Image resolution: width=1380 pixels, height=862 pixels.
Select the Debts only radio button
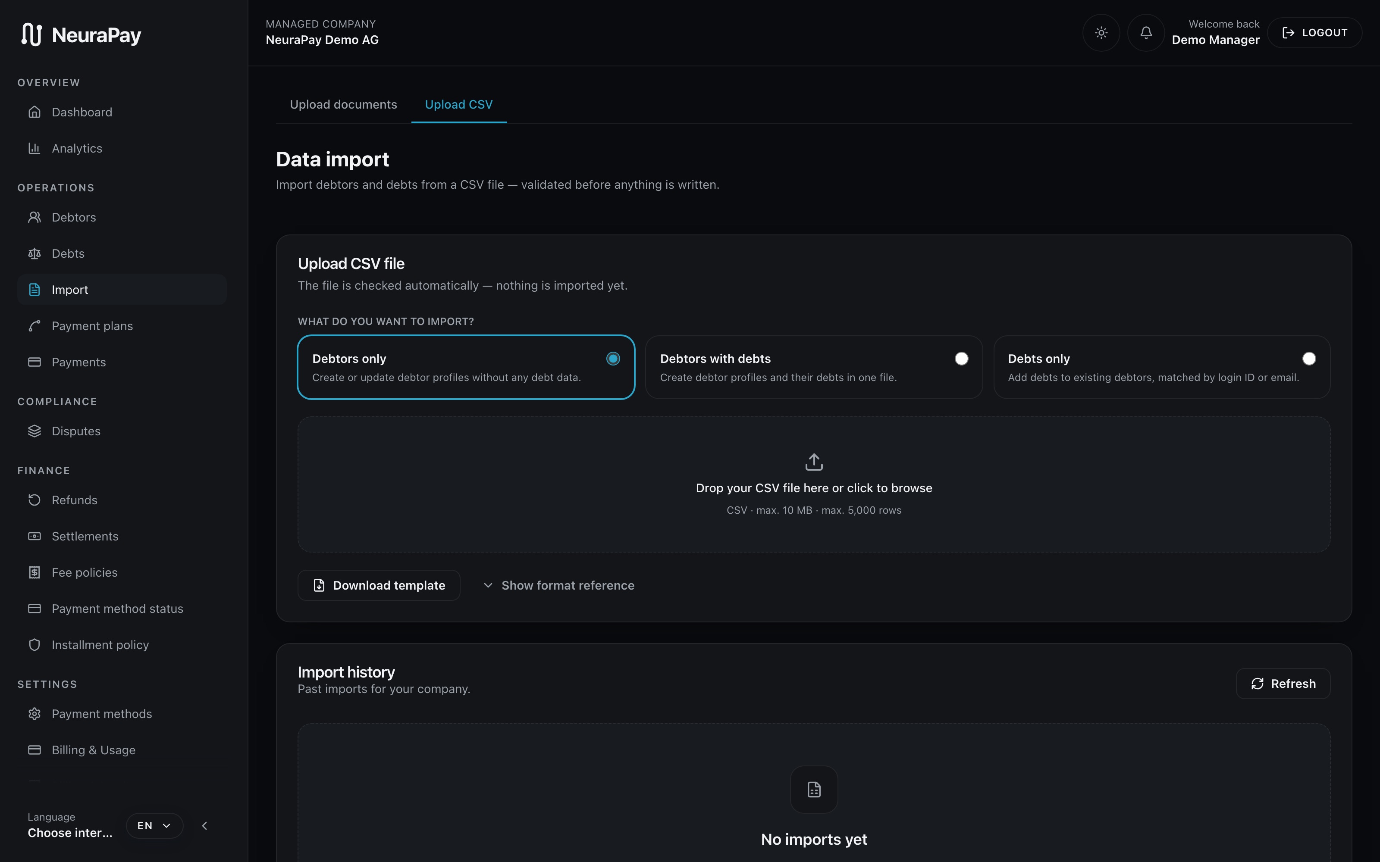tap(1309, 359)
